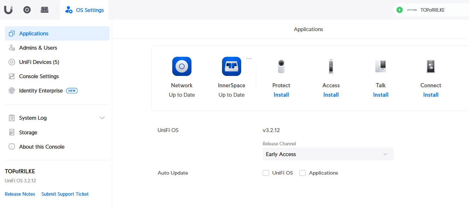Open the Network application icon in top bar
This screenshot has width=469, height=209.
[27, 10]
